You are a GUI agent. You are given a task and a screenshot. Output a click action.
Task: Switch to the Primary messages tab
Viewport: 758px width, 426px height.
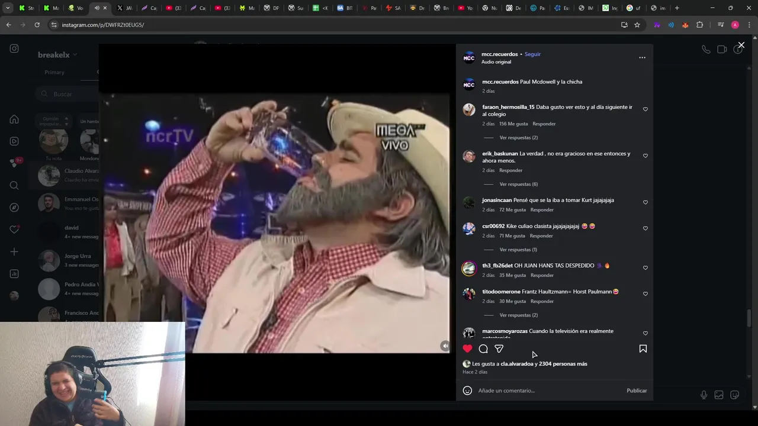[54, 72]
